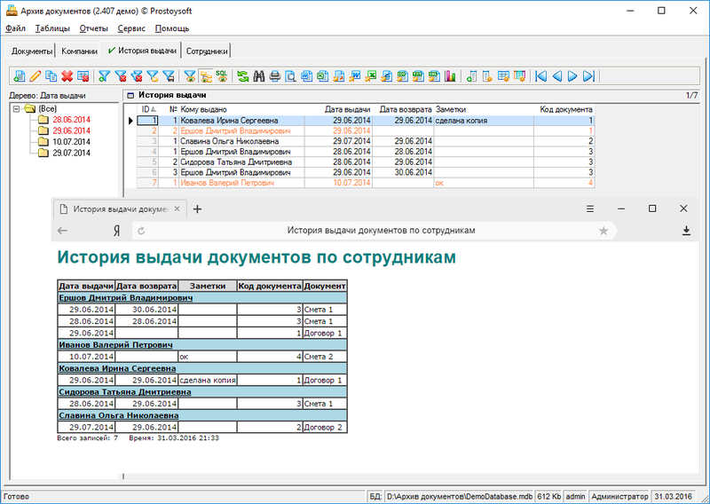Go to the previous record
The height and width of the screenshot is (504, 710).
tap(557, 76)
